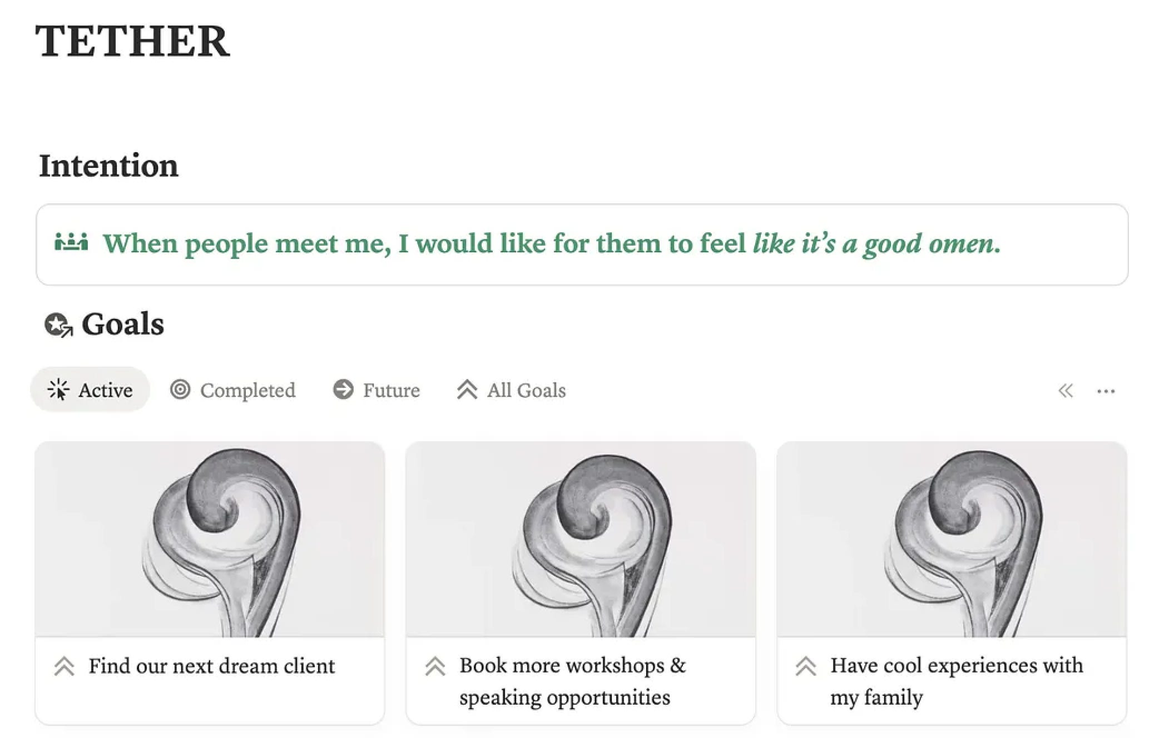Click chevron icon on Find our next dream client
The image size is (1169, 738).
point(65,666)
